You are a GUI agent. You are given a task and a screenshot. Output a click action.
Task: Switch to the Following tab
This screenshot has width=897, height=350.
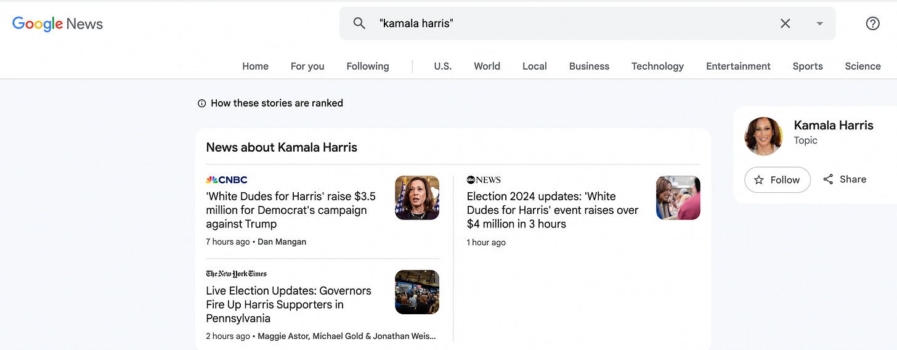pyautogui.click(x=368, y=66)
